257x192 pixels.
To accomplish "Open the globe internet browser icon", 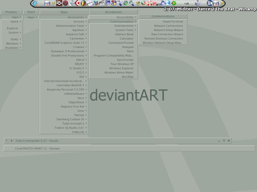I will 167,3.
